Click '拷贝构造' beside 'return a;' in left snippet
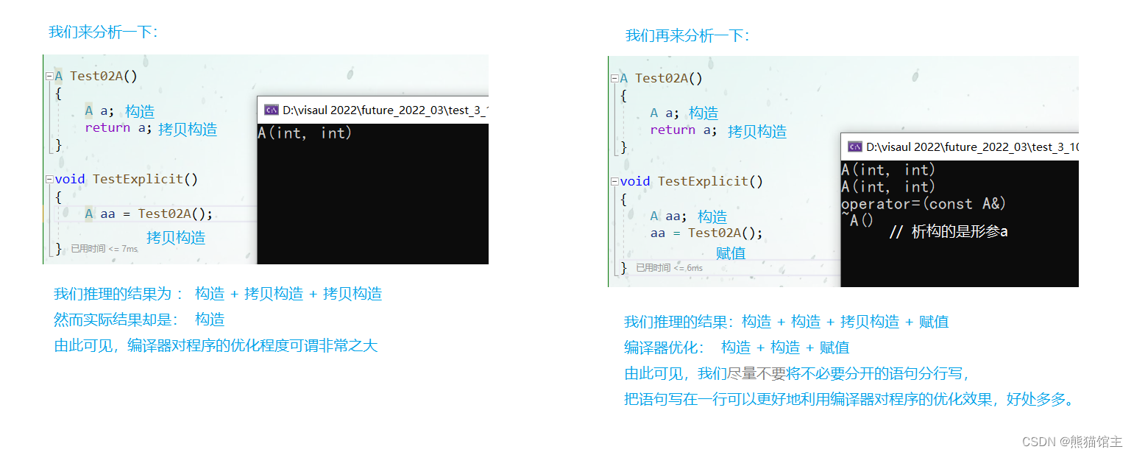Viewport: 1134px width, 455px height. (188, 130)
